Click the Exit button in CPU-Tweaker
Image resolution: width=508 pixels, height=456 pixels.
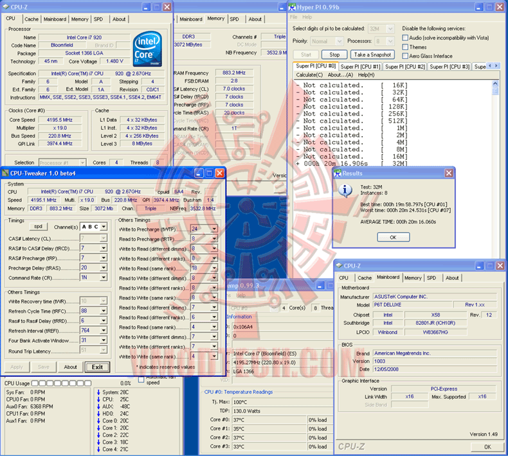[x=97, y=367]
